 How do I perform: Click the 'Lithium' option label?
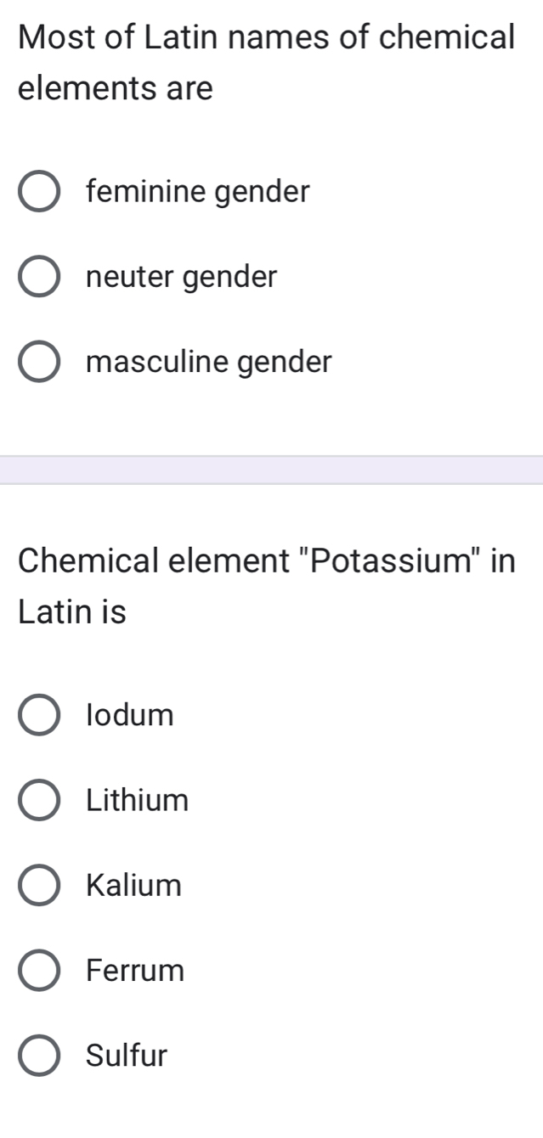[137, 799]
